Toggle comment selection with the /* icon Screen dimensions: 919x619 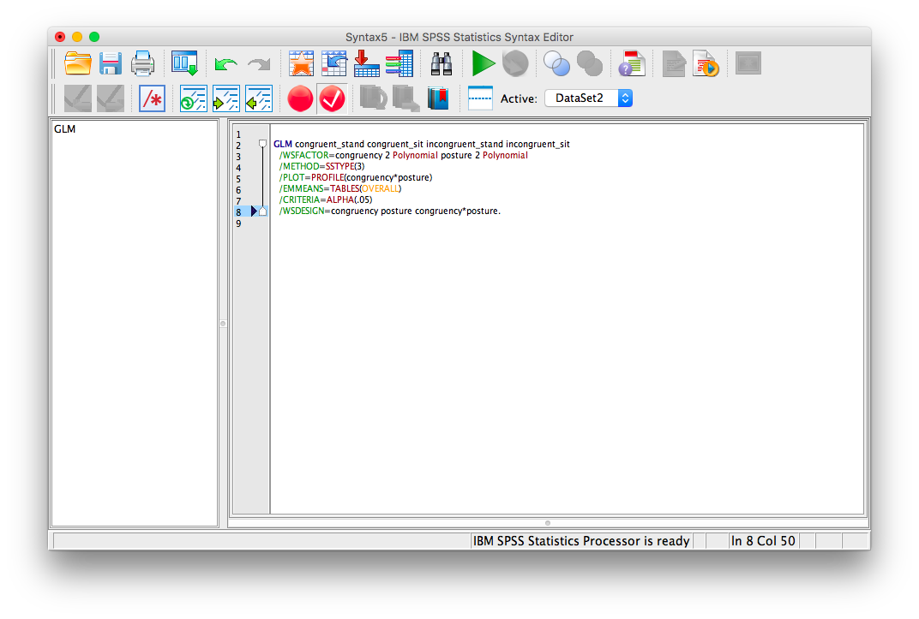click(x=153, y=98)
